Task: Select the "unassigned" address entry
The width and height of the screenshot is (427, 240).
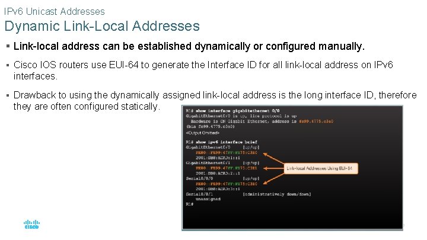Action: tap(208, 199)
